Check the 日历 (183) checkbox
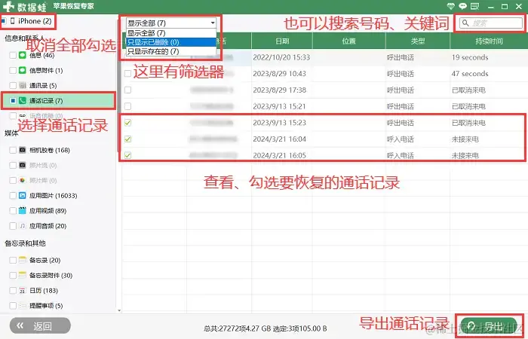Screen dimensions: 528x339 (x=13, y=290)
